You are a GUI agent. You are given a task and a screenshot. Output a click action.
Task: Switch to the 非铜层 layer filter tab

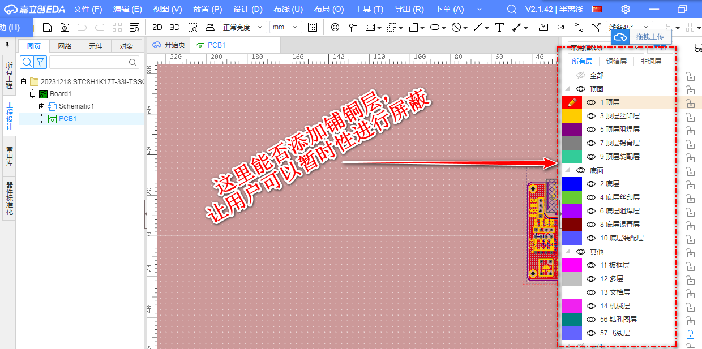click(650, 62)
